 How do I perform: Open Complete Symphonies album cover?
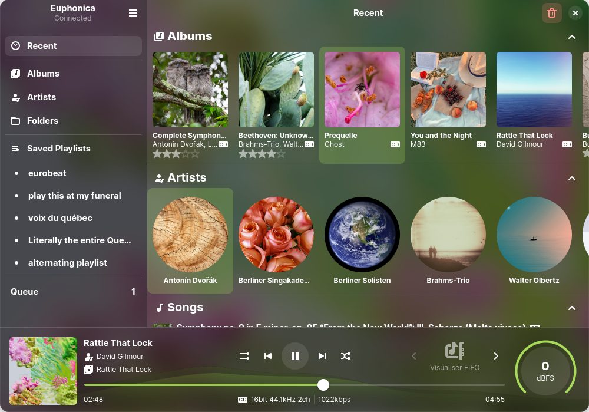coord(190,90)
